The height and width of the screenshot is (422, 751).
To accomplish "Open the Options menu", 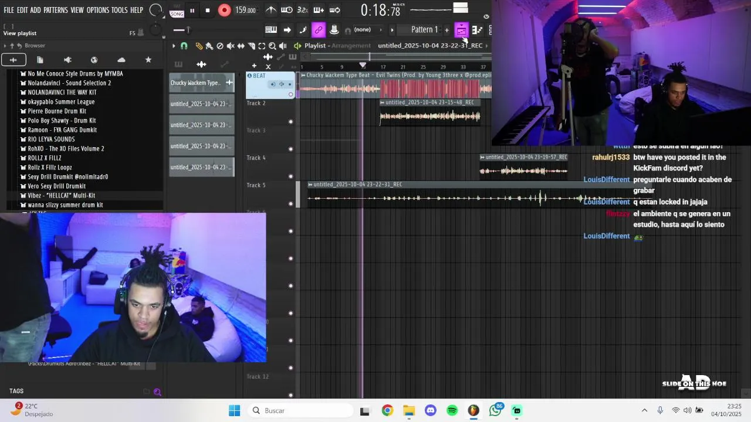I will click(98, 11).
